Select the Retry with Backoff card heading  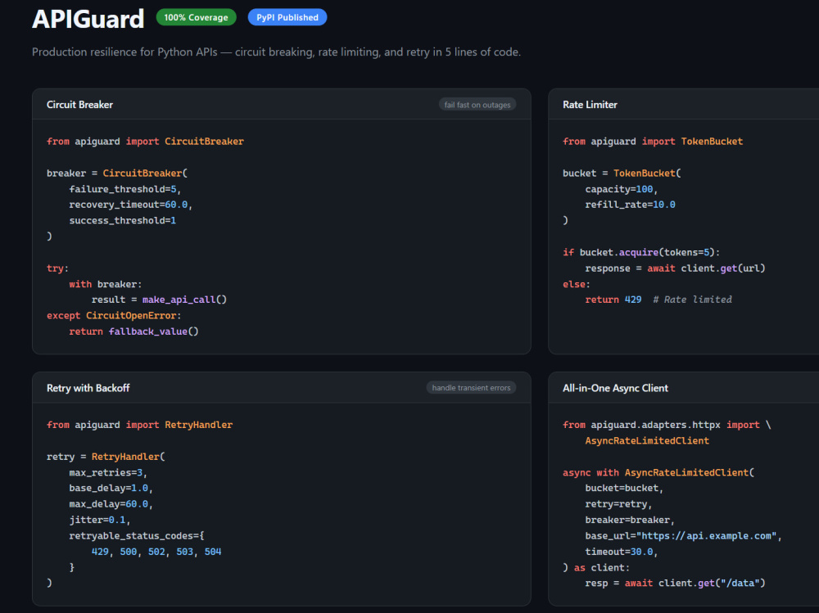point(88,388)
